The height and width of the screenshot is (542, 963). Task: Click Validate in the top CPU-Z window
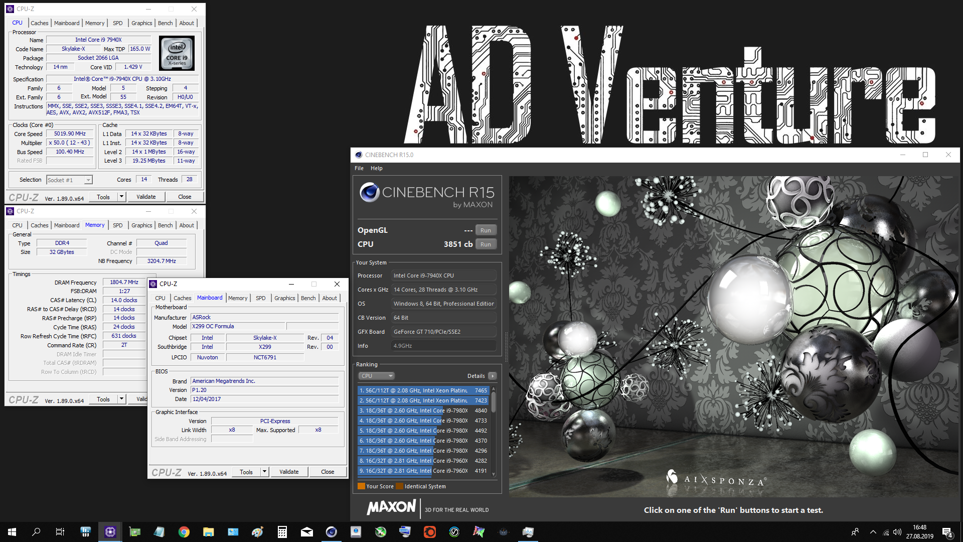click(x=146, y=197)
